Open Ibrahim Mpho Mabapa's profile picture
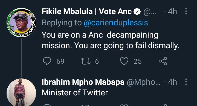 point(21,92)
